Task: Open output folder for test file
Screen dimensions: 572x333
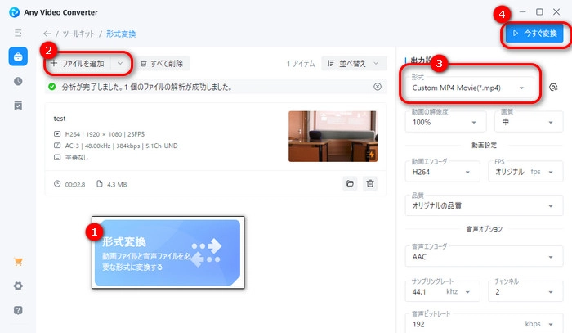Action: point(350,183)
